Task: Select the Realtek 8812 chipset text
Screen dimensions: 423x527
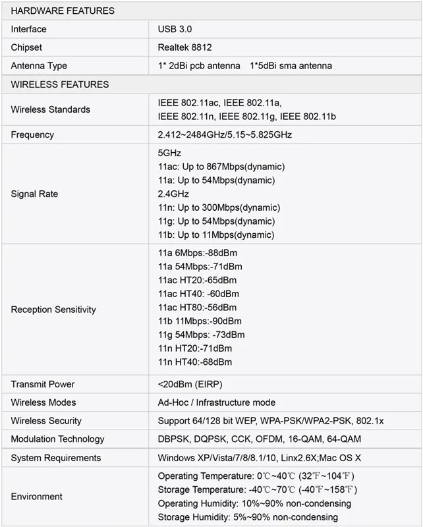Action: [185, 47]
